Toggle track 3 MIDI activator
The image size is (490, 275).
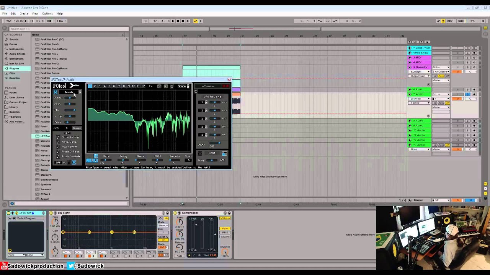click(458, 58)
